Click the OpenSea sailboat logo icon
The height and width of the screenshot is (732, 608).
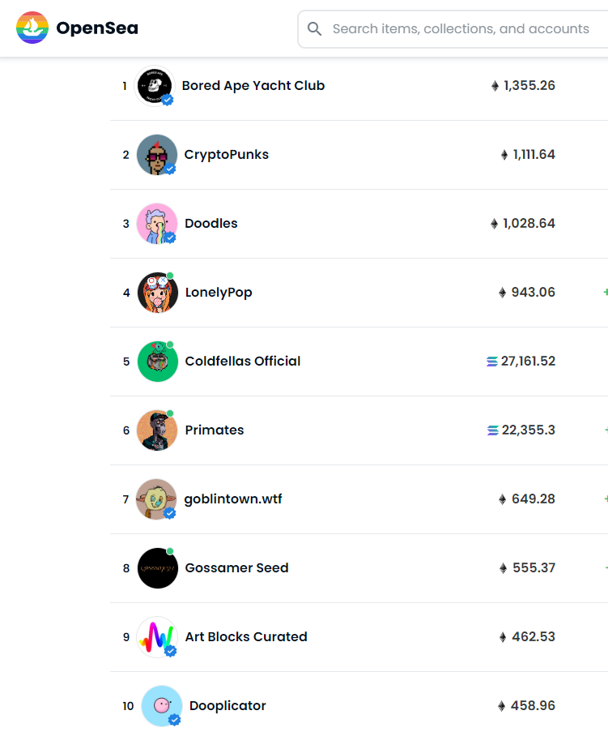[32, 28]
